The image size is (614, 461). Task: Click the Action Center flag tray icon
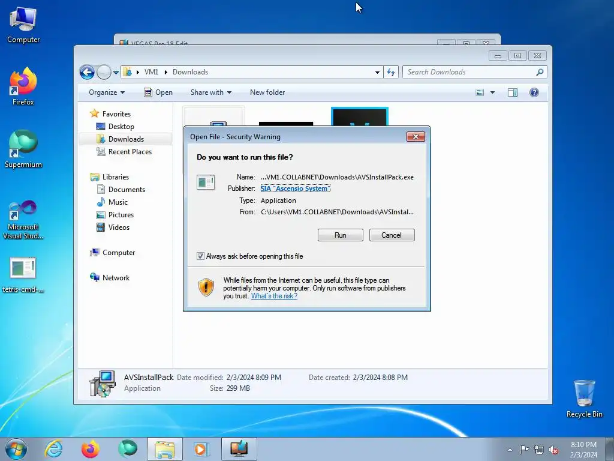coord(524,450)
